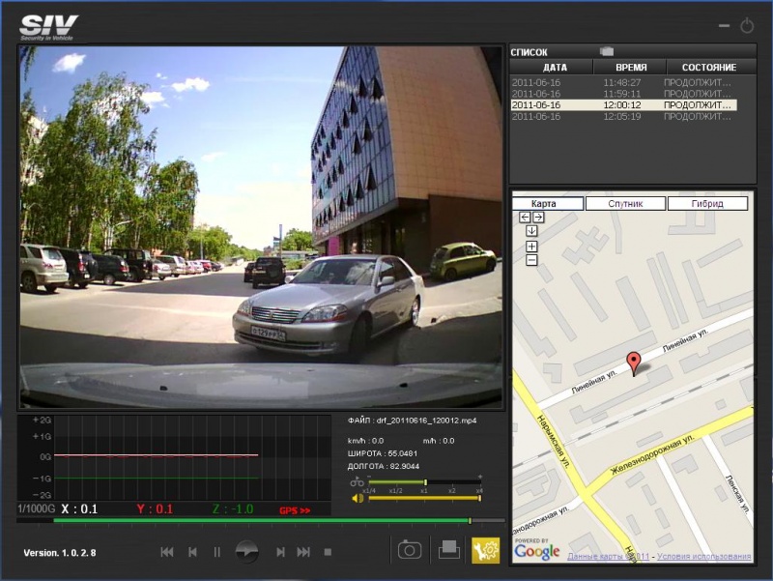The image size is (773, 581).
Task: Switch map to Гибрид view
Action: point(707,204)
